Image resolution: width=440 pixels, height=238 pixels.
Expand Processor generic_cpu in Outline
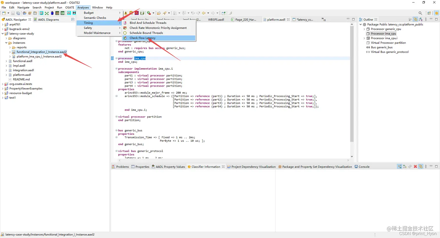tap(364, 29)
